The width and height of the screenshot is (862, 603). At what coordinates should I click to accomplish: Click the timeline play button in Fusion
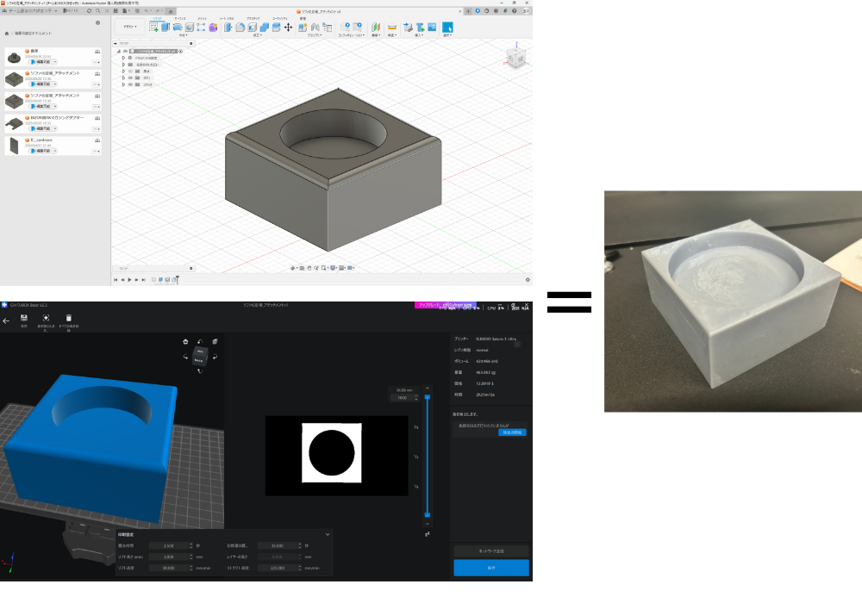click(130, 280)
